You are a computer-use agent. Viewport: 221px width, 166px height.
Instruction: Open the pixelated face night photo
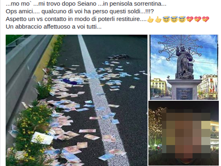click(x=183, y=133)
